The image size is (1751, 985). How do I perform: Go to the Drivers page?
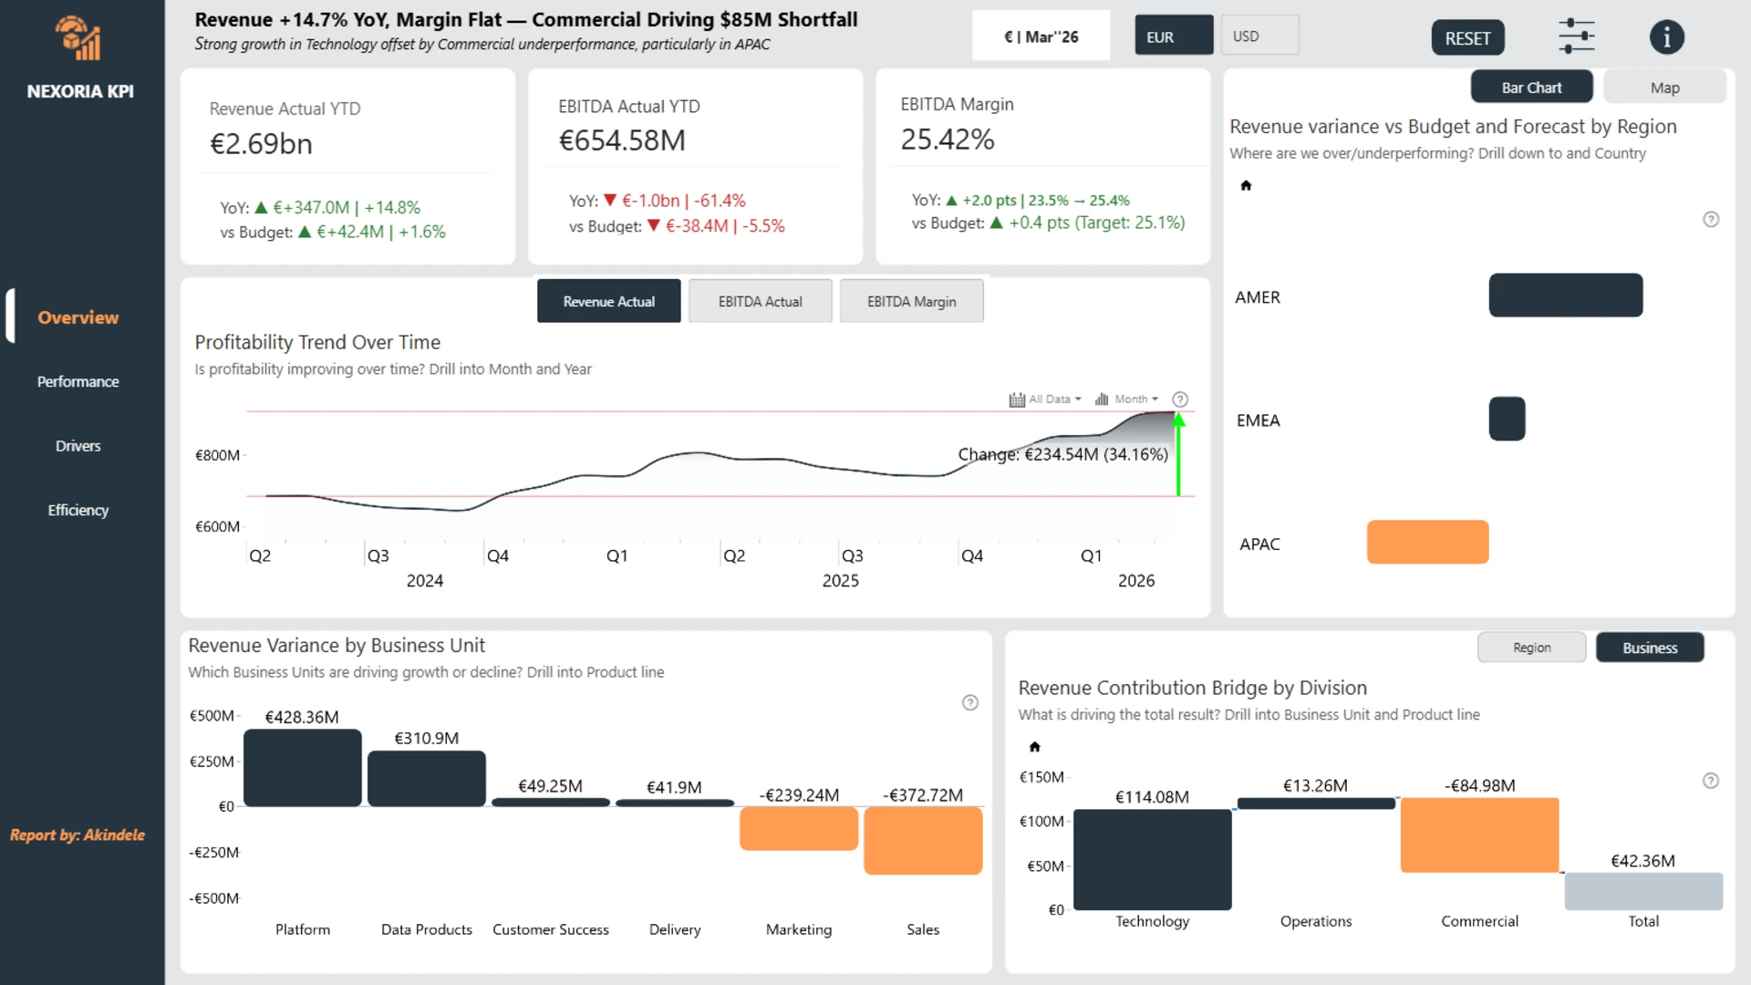pos(78,446)
